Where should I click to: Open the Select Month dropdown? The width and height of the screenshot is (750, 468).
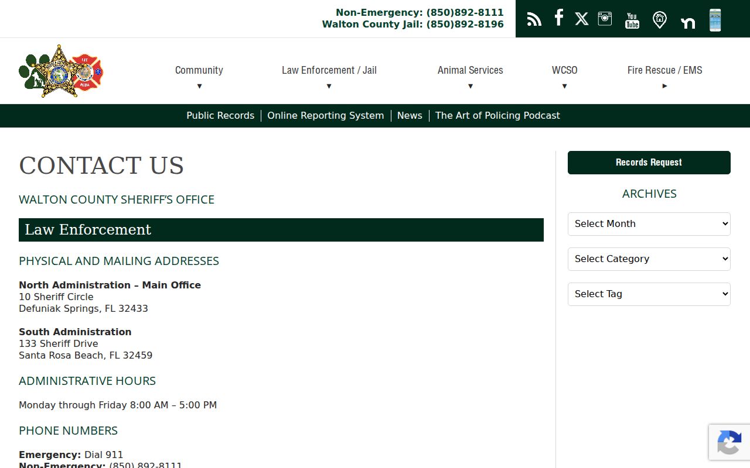coord(649,224)
